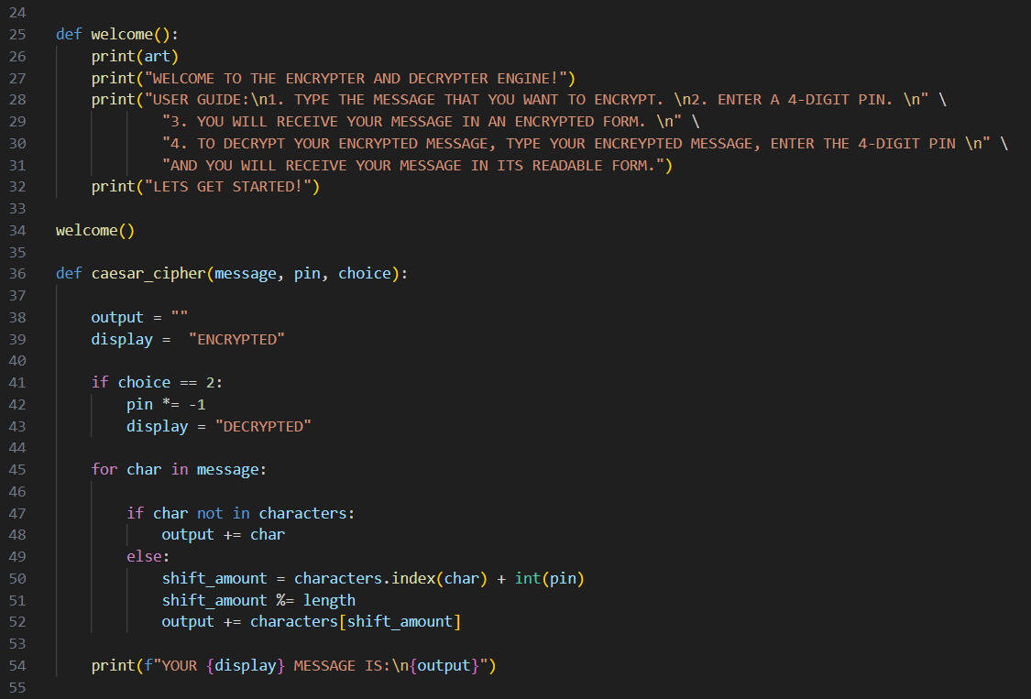This screenshot has width=1031, height=699.
Task: Click line number 45 in the gutter
Action: click(16, 469)
